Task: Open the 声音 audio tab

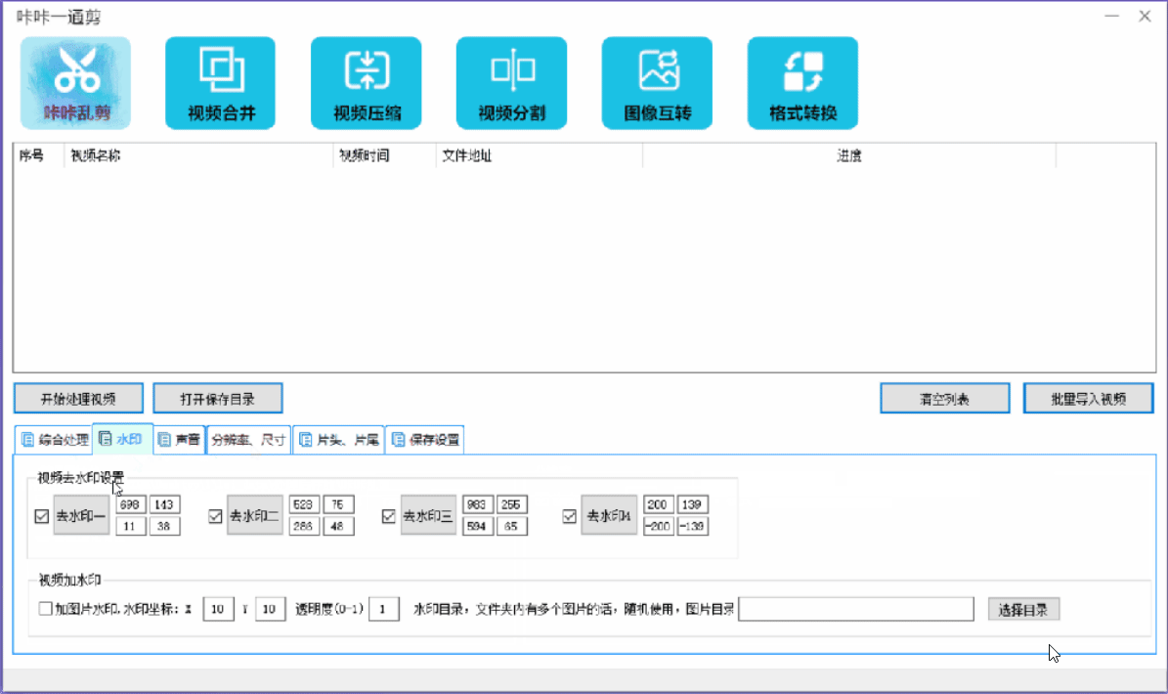Action: pyautogui.click(x=180, y=440)
